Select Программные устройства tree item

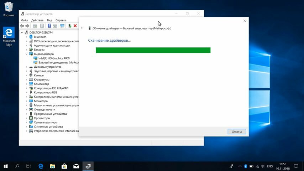50,114
